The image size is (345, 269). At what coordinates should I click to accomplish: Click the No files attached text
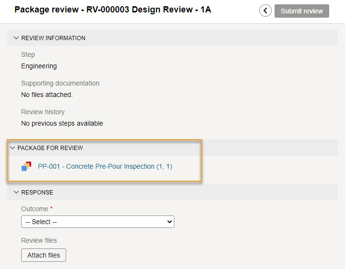click(47, 95)
